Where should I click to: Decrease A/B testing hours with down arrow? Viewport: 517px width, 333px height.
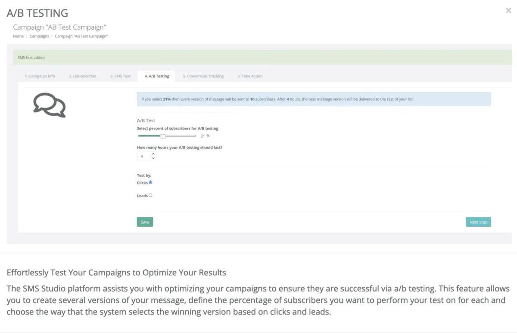pos(153,158)
